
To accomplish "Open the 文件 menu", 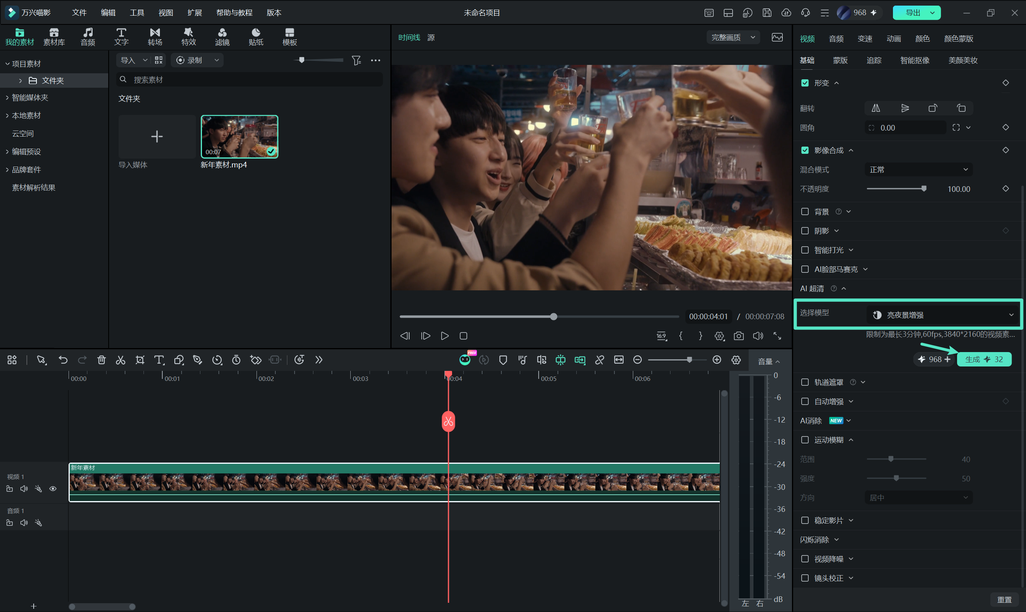I will click(x=79, y=12).
